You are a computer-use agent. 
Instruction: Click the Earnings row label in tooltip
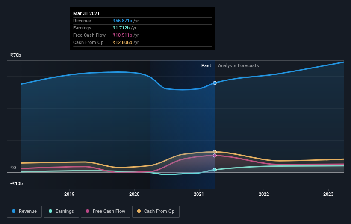(82, 28)
